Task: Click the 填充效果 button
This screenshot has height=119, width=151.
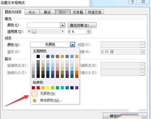Action: (x=82, y=25)
